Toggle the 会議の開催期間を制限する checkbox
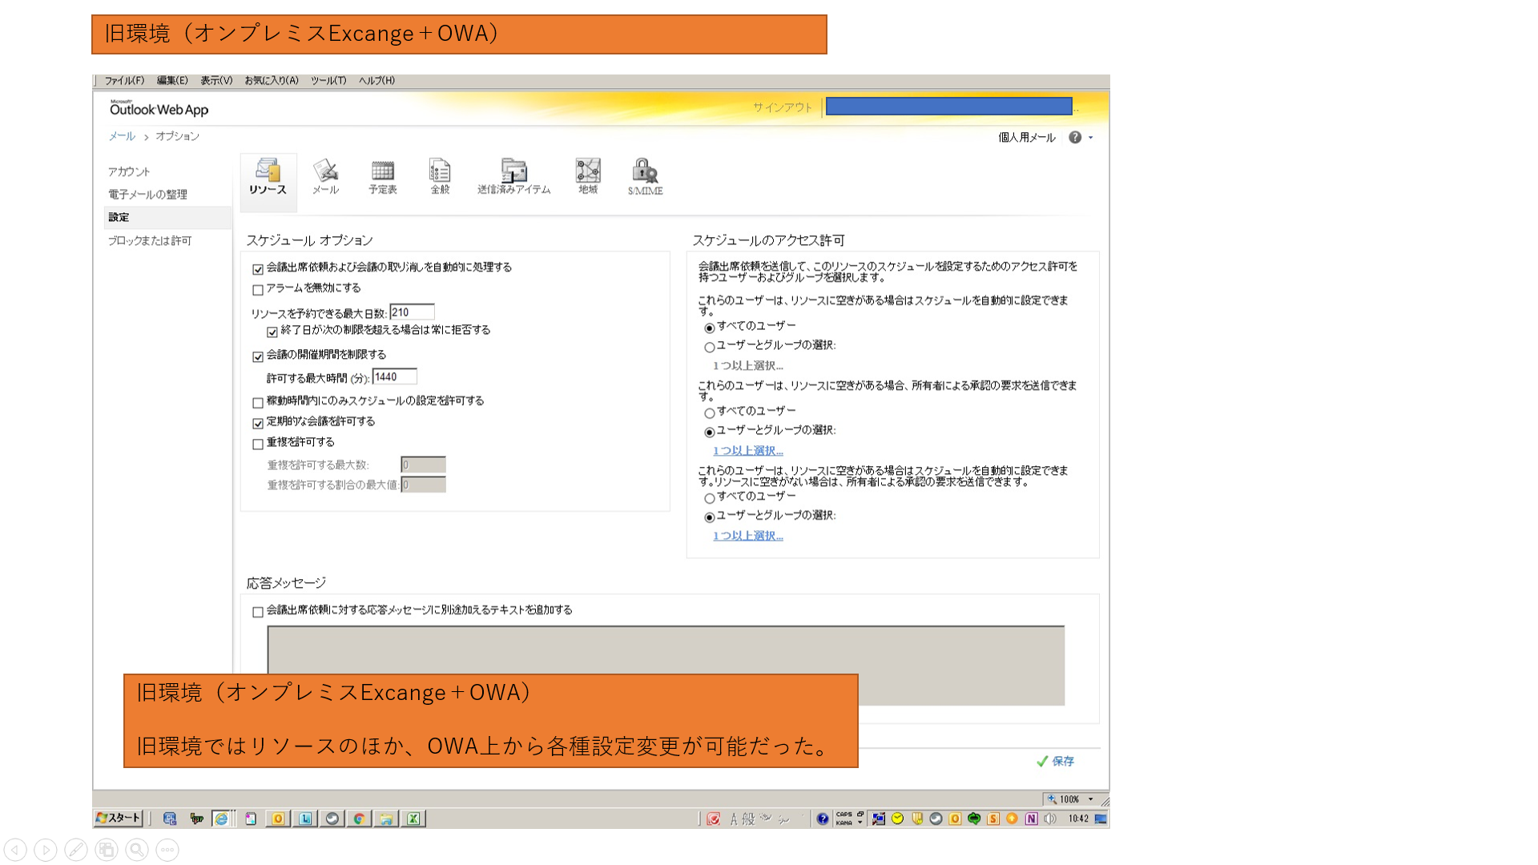Viewport: 1538px width, 865px height. [x=258, y=356]
